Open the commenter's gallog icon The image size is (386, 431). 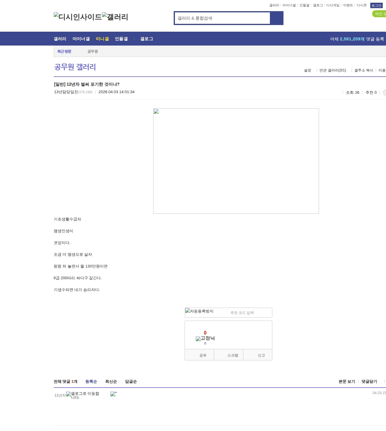[83, 395]
